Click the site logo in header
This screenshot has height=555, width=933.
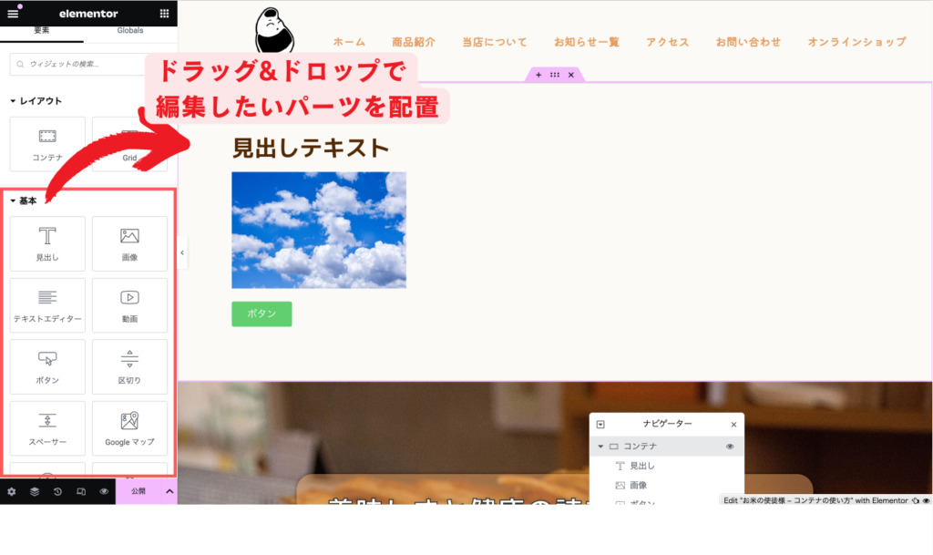pyautogui.click(x=274, y=31)
